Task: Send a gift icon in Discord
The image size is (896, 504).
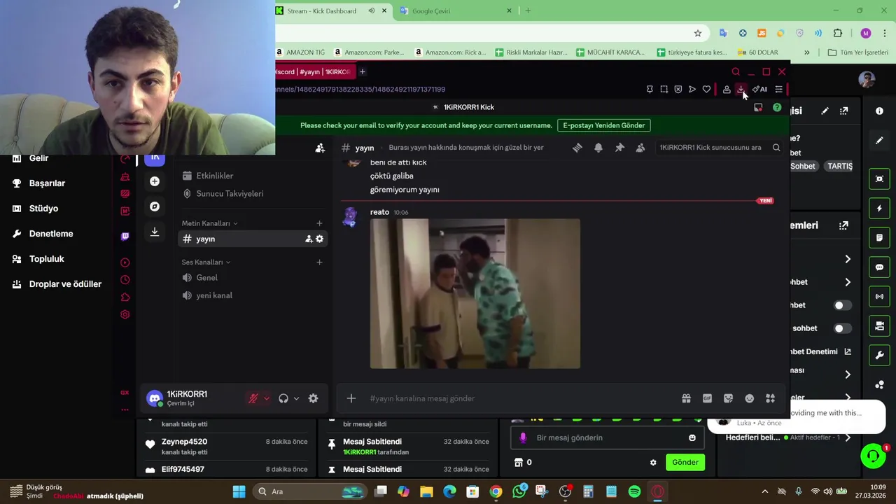Action: (686, 398)
